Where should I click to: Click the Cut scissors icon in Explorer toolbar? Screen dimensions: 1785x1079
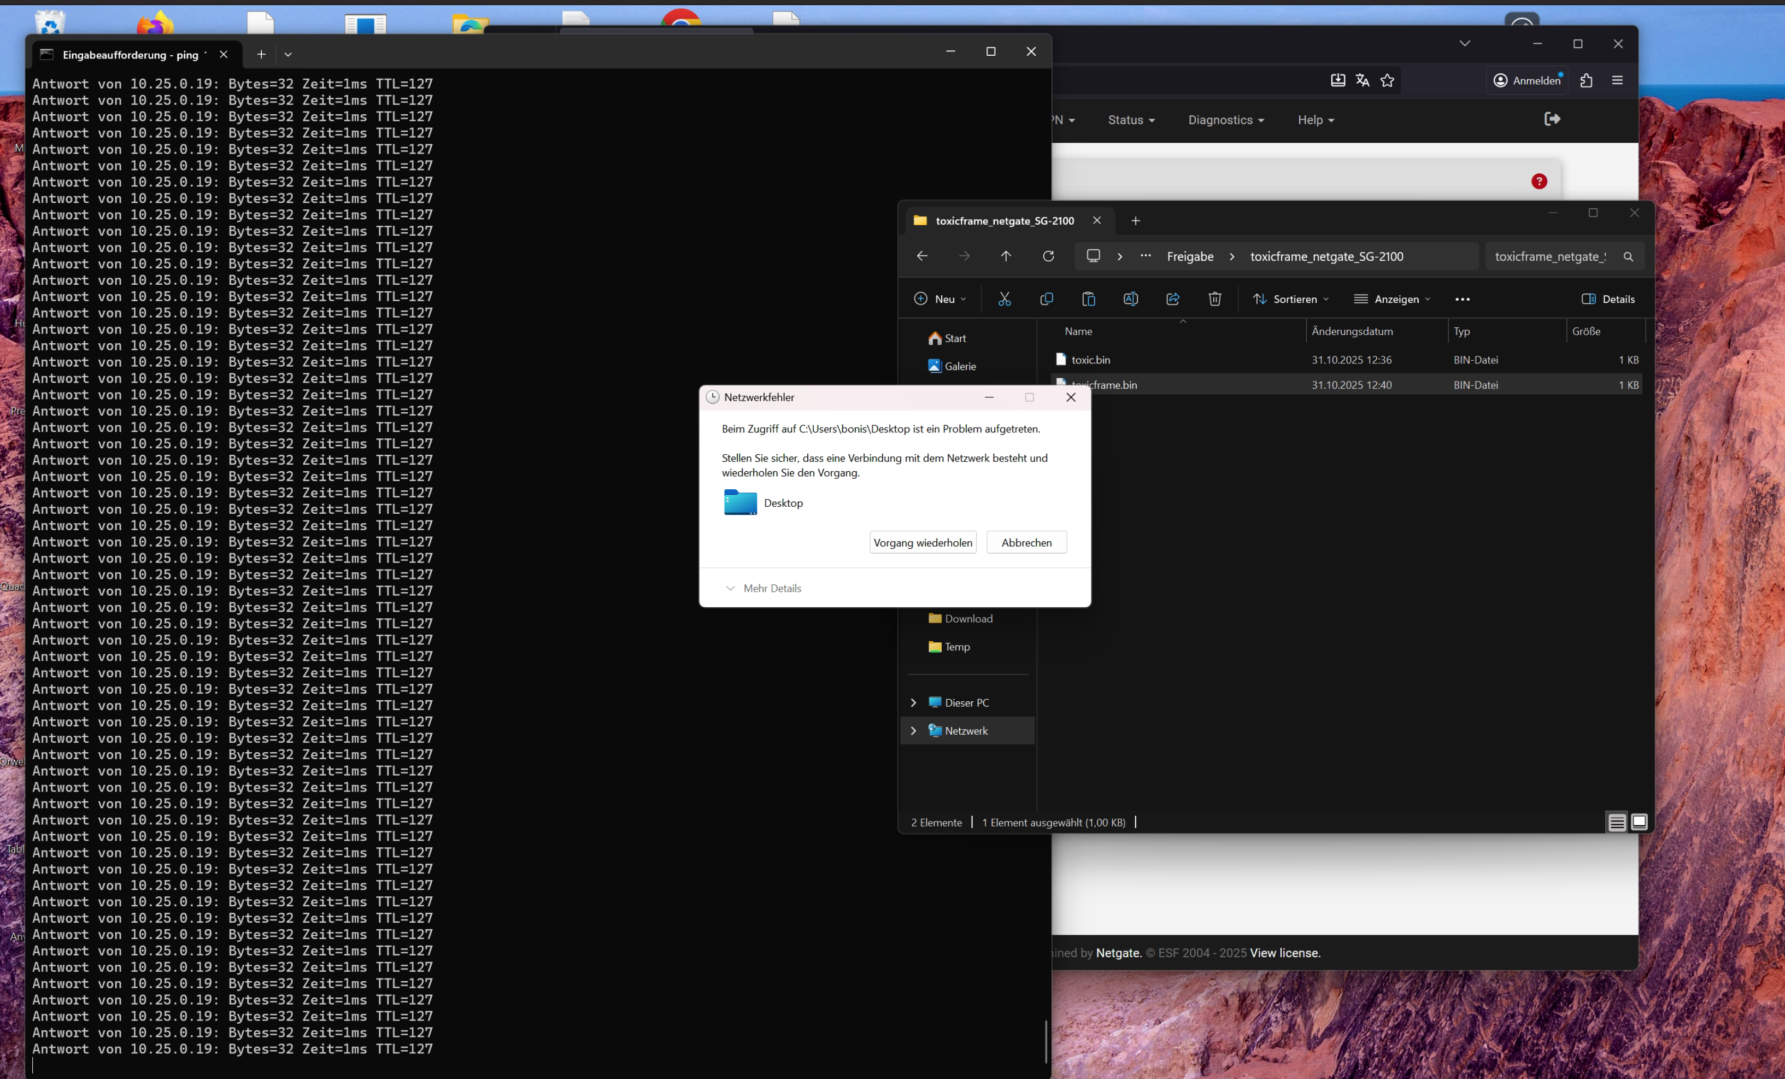(1004, 298)
